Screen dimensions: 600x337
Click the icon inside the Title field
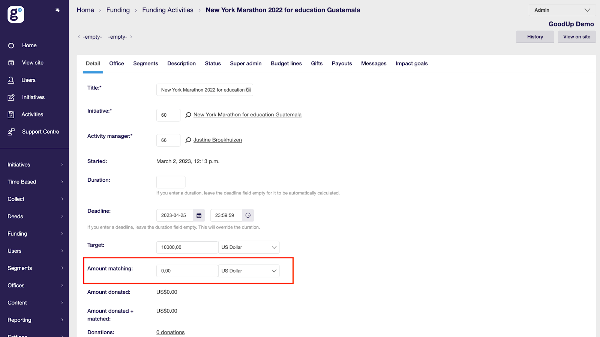click(248, 90)
